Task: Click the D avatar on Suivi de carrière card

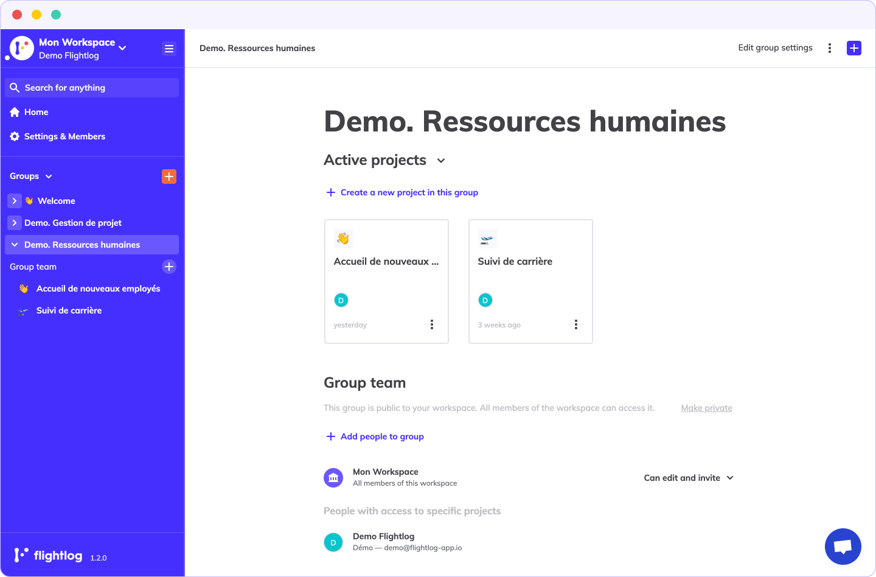Action: point(485,300)
